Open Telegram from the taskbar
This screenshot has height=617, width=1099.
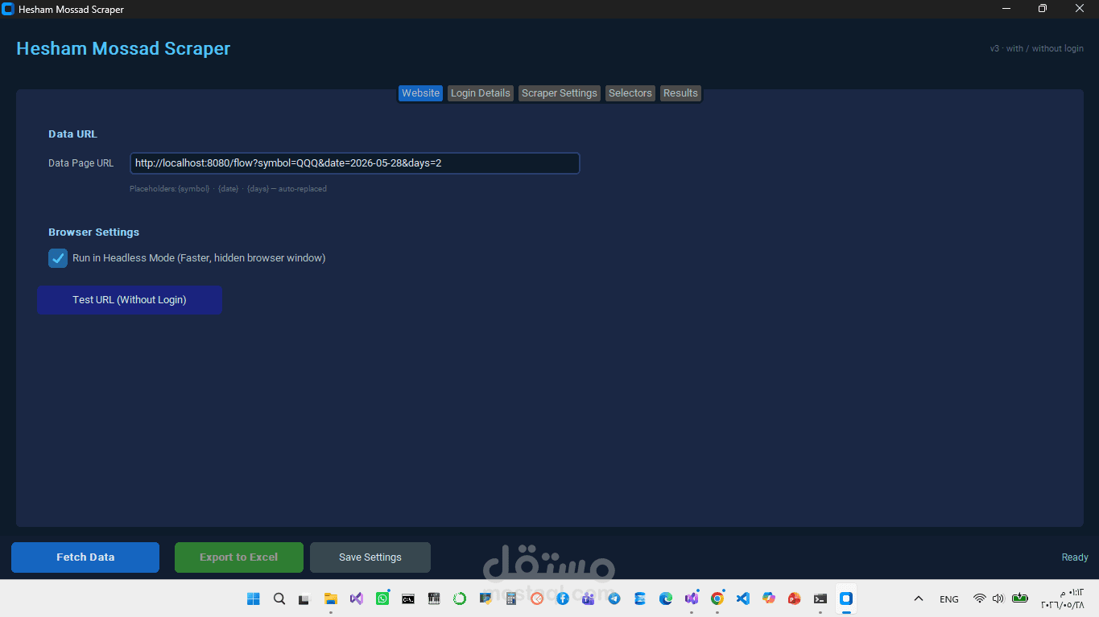click(614, 598)
